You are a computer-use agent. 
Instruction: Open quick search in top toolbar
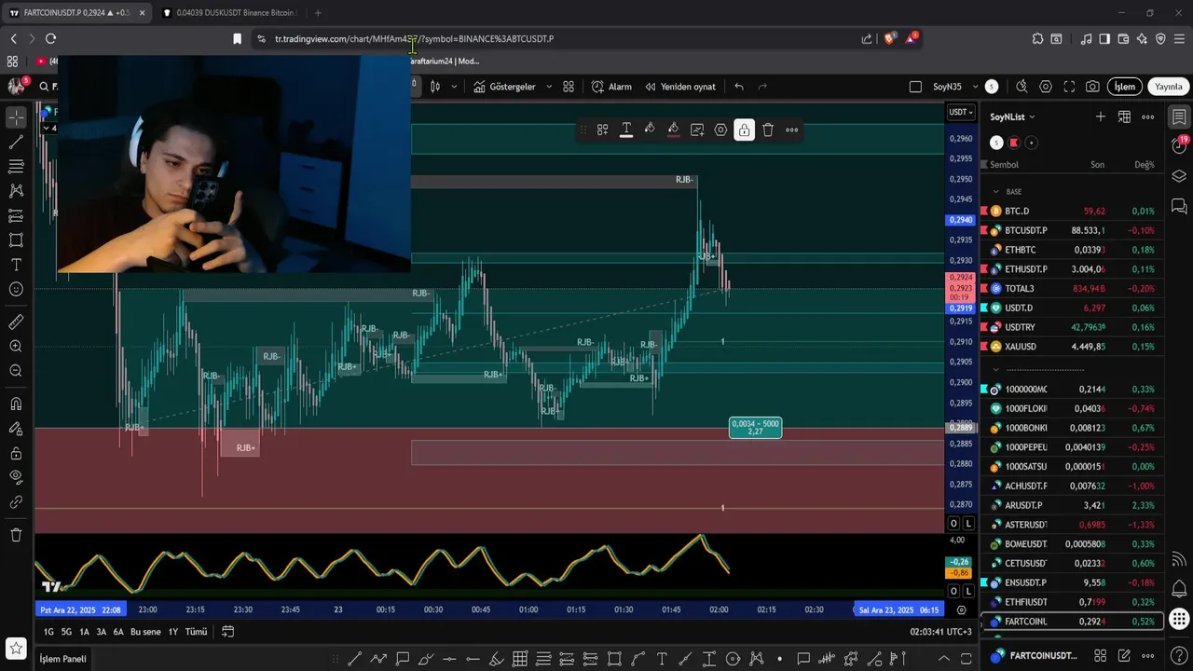1022,87
